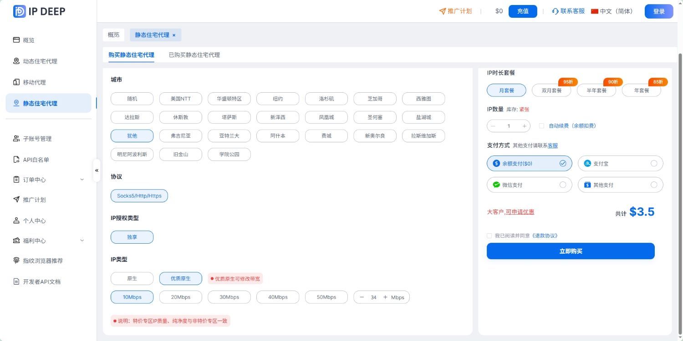Decrease IP quantity with minus button

pos(493,126)
